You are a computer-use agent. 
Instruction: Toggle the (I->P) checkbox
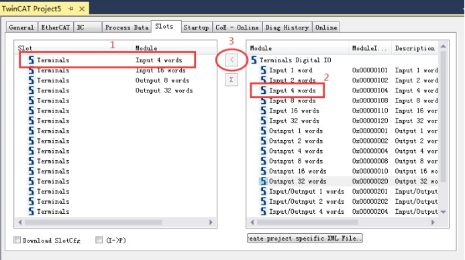(x=99, y=240)
